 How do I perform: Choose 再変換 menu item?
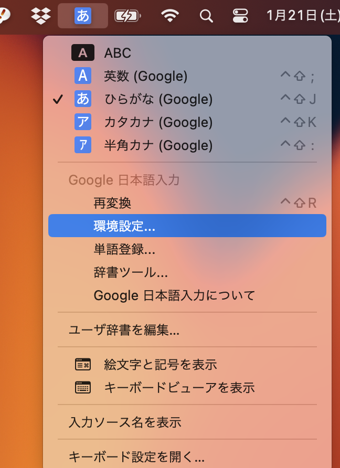click(112, 203)
